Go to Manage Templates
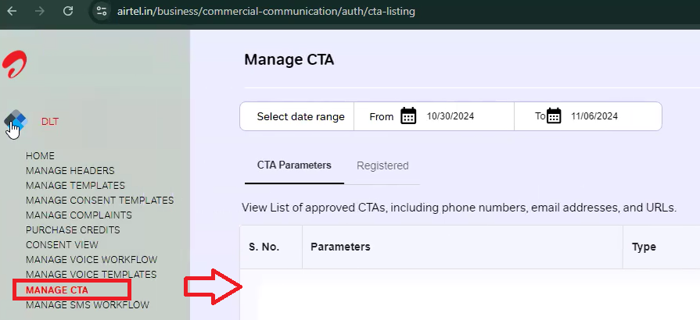 (75, 186)
